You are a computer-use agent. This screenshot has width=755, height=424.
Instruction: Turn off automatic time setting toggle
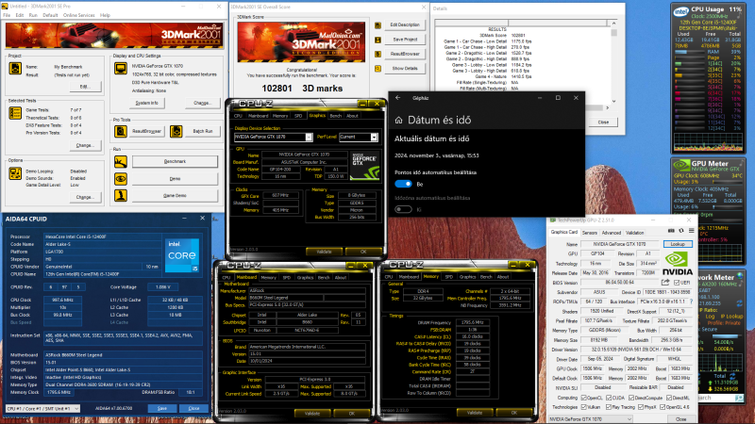point(403,184)
